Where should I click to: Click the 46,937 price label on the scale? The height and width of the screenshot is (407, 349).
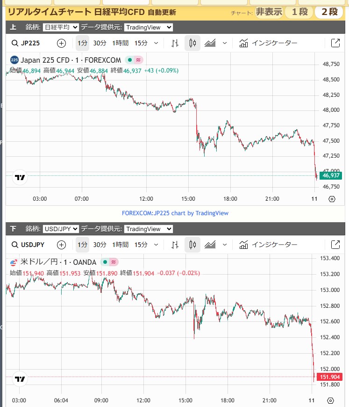click(331, 175)
